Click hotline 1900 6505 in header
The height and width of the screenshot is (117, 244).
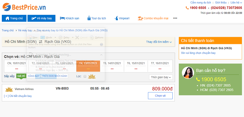(x=198, y=8)
